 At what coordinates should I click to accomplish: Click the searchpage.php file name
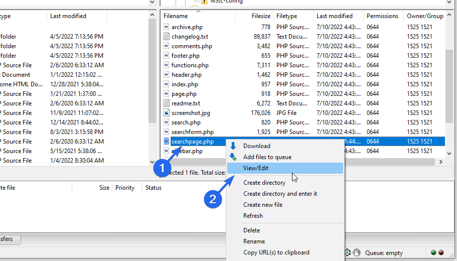click(x=192, y=142)
